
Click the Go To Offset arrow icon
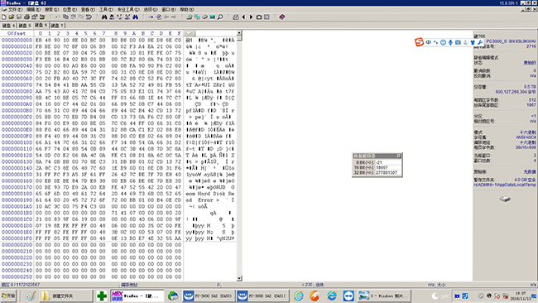pos(151,17)
